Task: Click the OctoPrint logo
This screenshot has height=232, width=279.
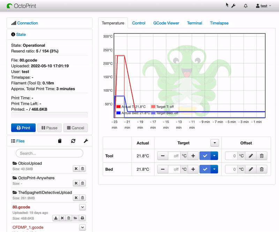Action: (x=21, y=6)
